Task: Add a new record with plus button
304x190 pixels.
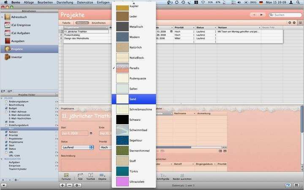Action: tap(62, 185)
